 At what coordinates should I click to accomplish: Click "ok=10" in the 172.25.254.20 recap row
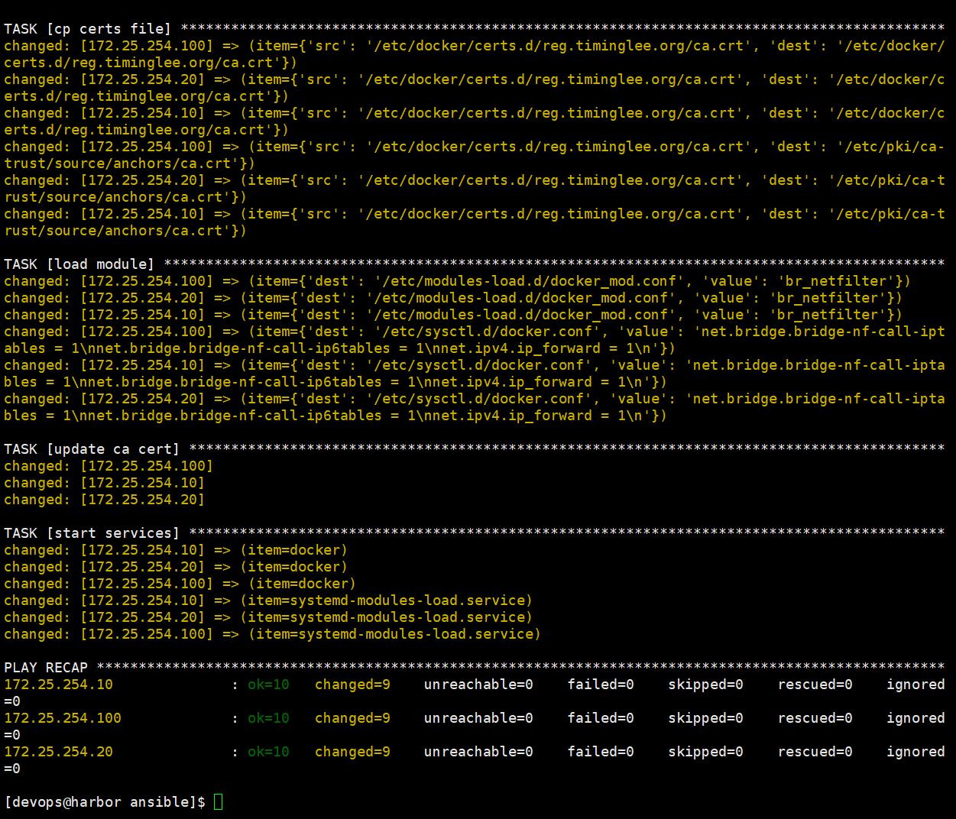(x=268, y=752)
